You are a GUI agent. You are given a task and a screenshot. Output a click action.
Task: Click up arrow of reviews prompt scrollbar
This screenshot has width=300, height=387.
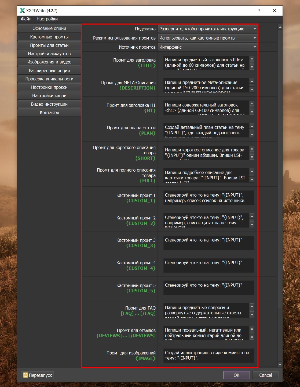pos(252,329)
